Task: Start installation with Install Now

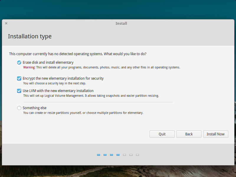Action: click(x=216, y=134)
